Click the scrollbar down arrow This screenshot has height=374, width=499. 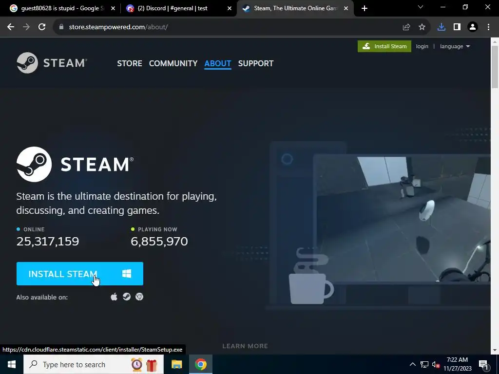tap(495, 350)
